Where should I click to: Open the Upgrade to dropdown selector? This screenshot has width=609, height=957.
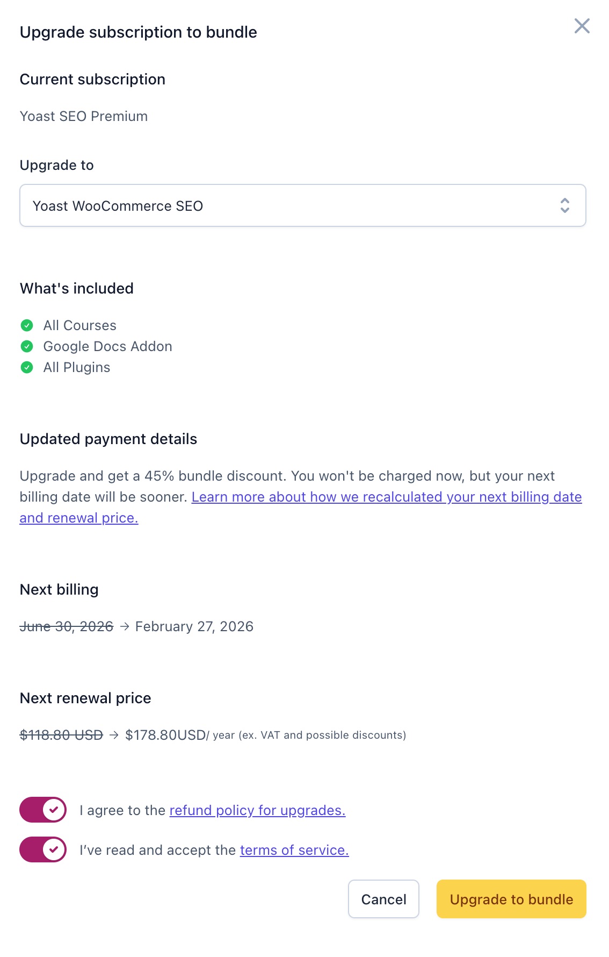click(x=303, y=205)
